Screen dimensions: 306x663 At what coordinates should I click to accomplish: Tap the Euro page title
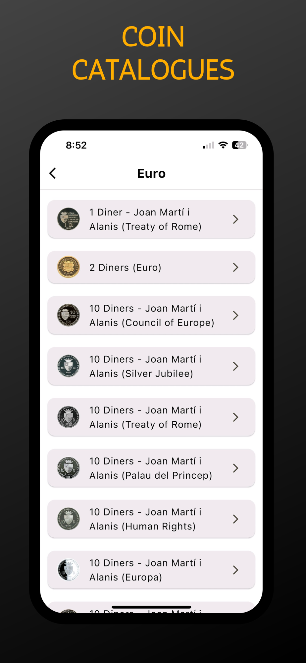151,173
